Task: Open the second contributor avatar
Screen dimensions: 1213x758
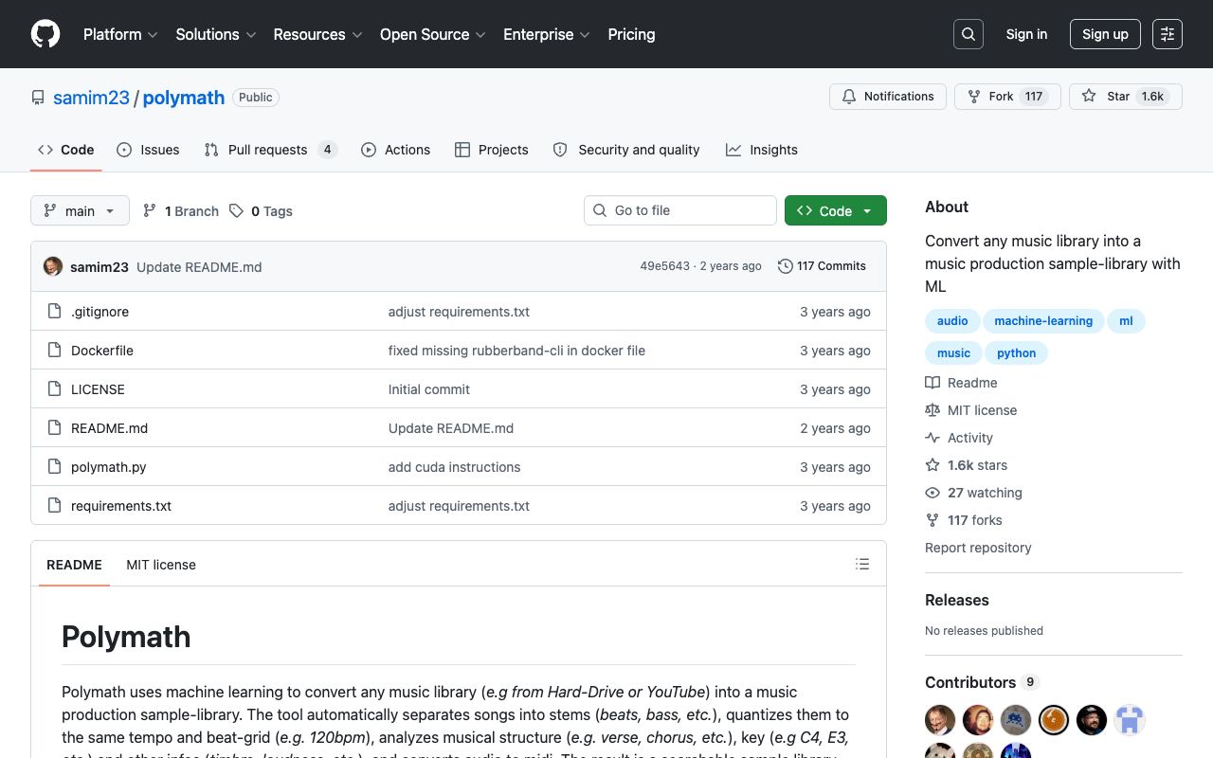Action: tap(978, 720)
